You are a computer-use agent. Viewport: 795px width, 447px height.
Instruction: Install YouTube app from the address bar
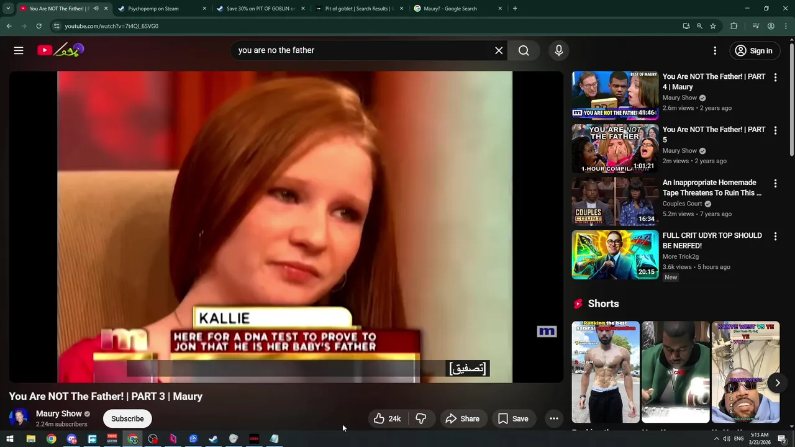click(686, 26)
